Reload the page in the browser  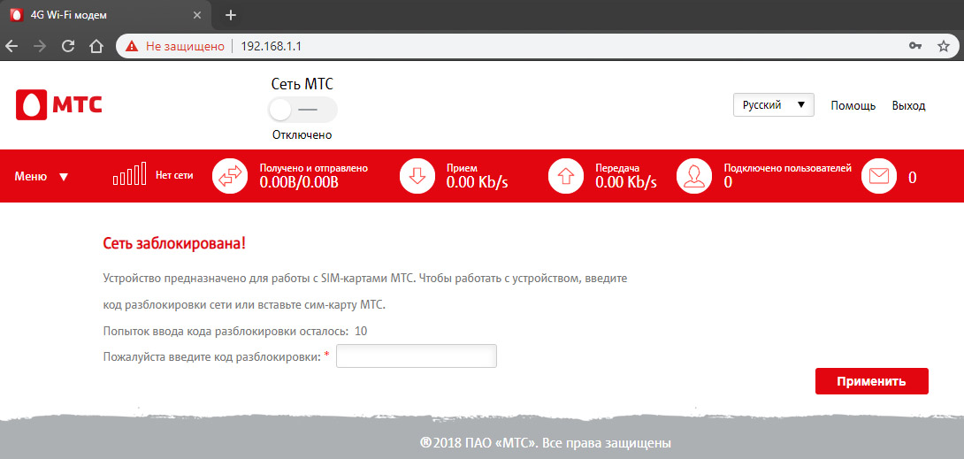[x=67, y=45]
